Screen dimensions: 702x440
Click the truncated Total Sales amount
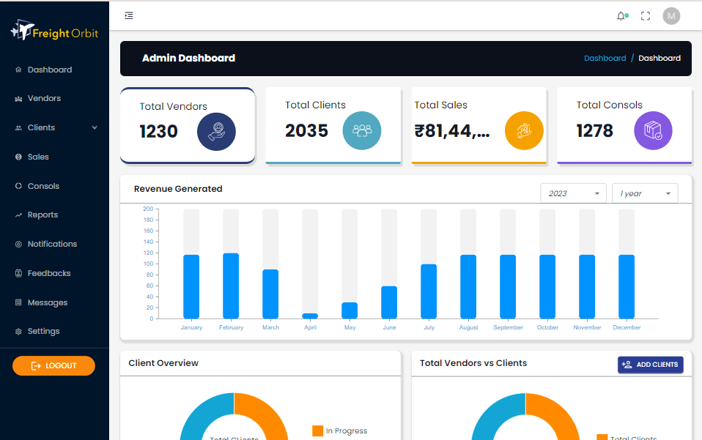[x=452, y=131]
